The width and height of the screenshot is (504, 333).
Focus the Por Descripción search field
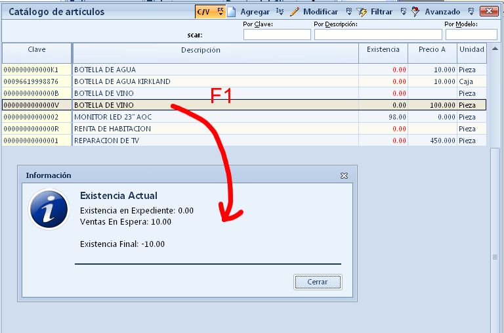click(x=378, y=35)
